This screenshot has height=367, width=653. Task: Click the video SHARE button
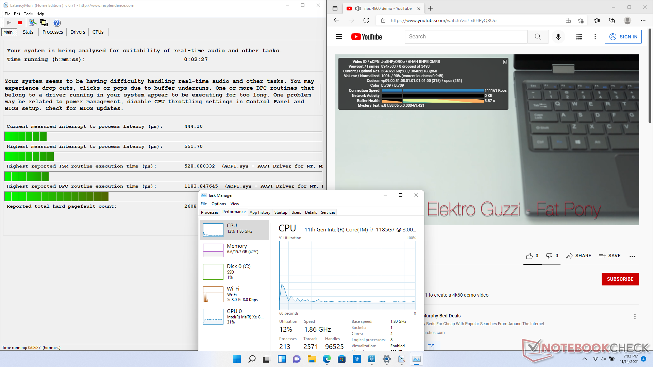click(x=579, y=256)
